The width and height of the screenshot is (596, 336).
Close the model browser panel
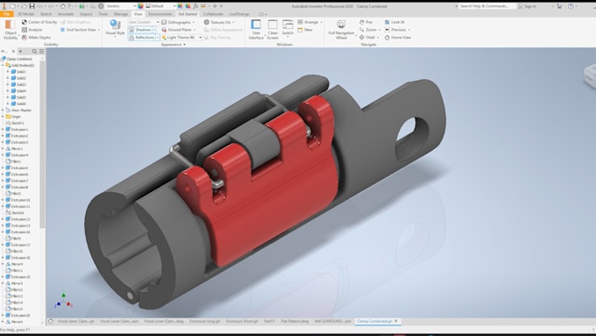(x=13, y=51)
